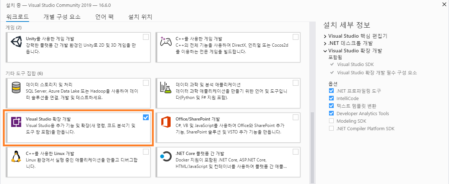The height and width of the screenshot is (184, 449).
Task: Check the data science workload checkbox
Action: point(295,83)
